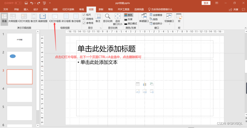Open 备注页 notes page view
Screen dimensions: 247x128
pos(34,18)
